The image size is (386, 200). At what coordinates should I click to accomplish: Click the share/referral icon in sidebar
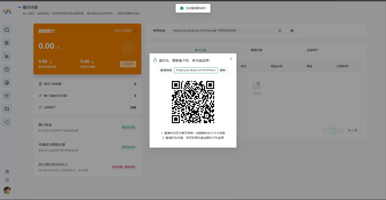click(6, 122)
